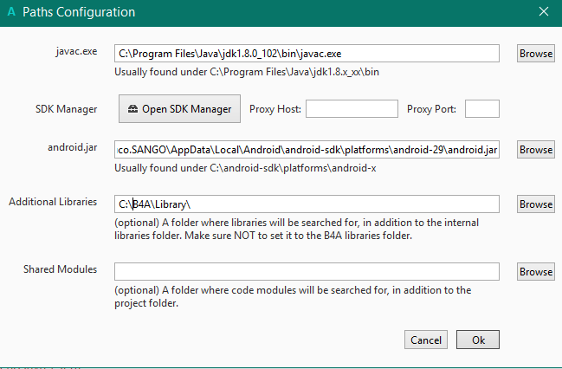562x369 pixels.
Task: Click the empty Shared Modules field
Action: click(307, 272)
